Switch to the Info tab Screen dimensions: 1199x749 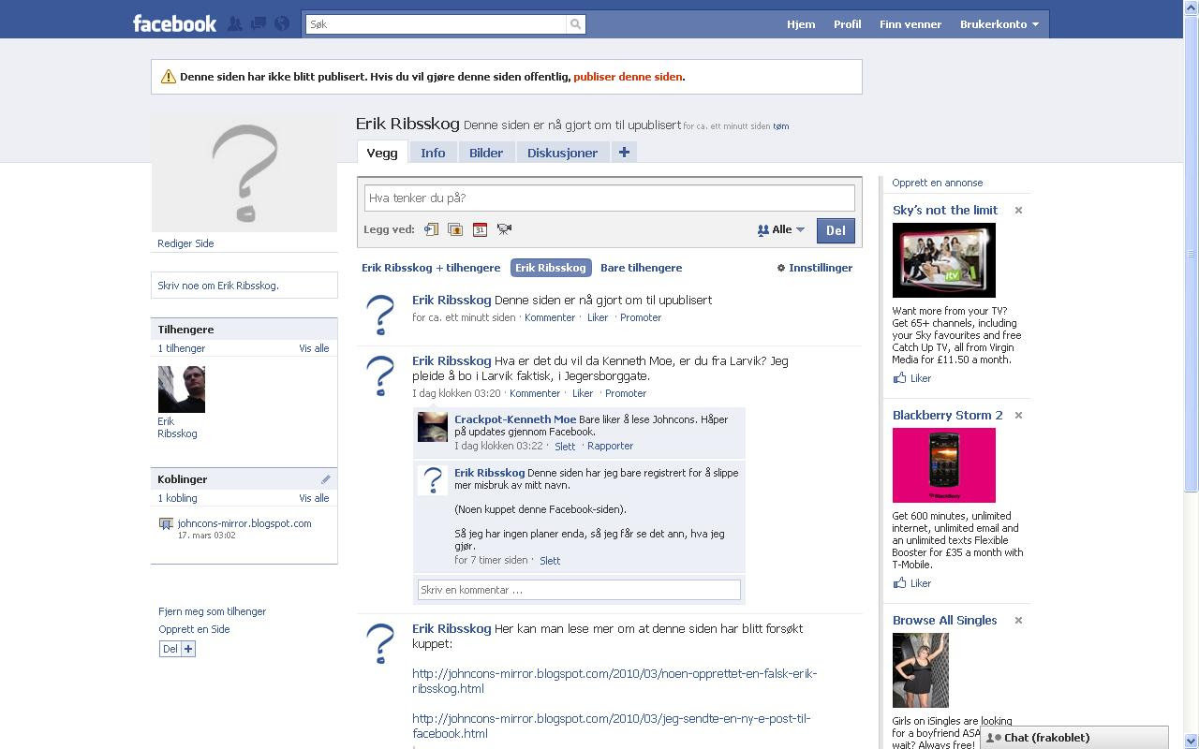pyautogui.click(x=433, y=153)
